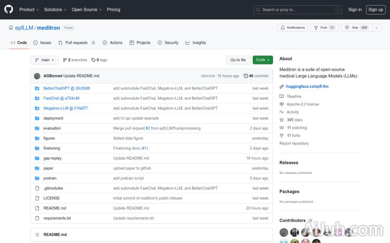Click the first contributor avatar
This screenshot has height=243, width=390.
[x=283, y=232]
